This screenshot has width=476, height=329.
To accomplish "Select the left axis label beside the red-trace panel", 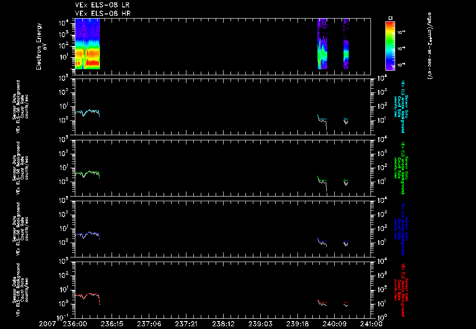I will point(20,290).
